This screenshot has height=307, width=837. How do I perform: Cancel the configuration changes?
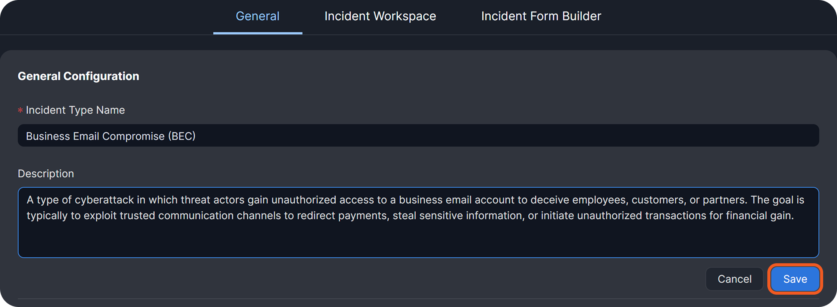point(734,279)
